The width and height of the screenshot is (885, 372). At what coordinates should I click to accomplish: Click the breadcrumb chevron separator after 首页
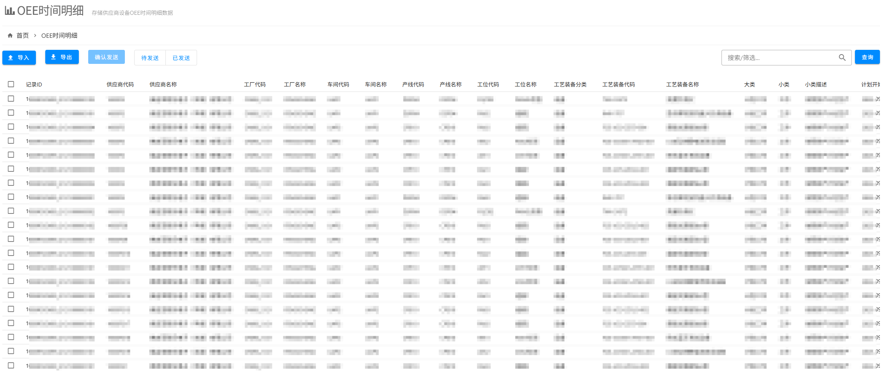click(x=35, y=35)
